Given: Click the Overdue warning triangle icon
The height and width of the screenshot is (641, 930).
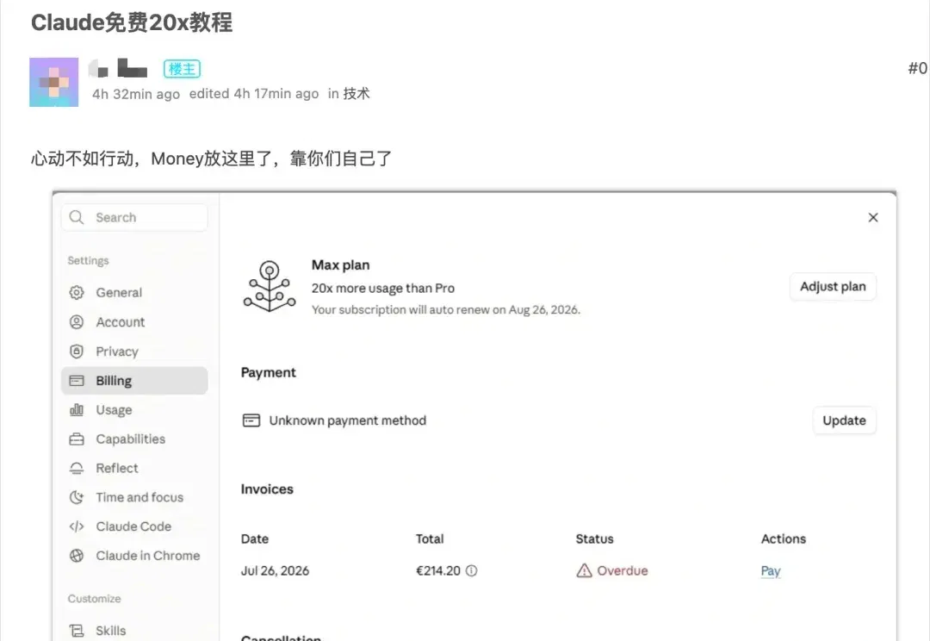Looking at the screenshot, I should pyautogui.click(x=584, y=570).
